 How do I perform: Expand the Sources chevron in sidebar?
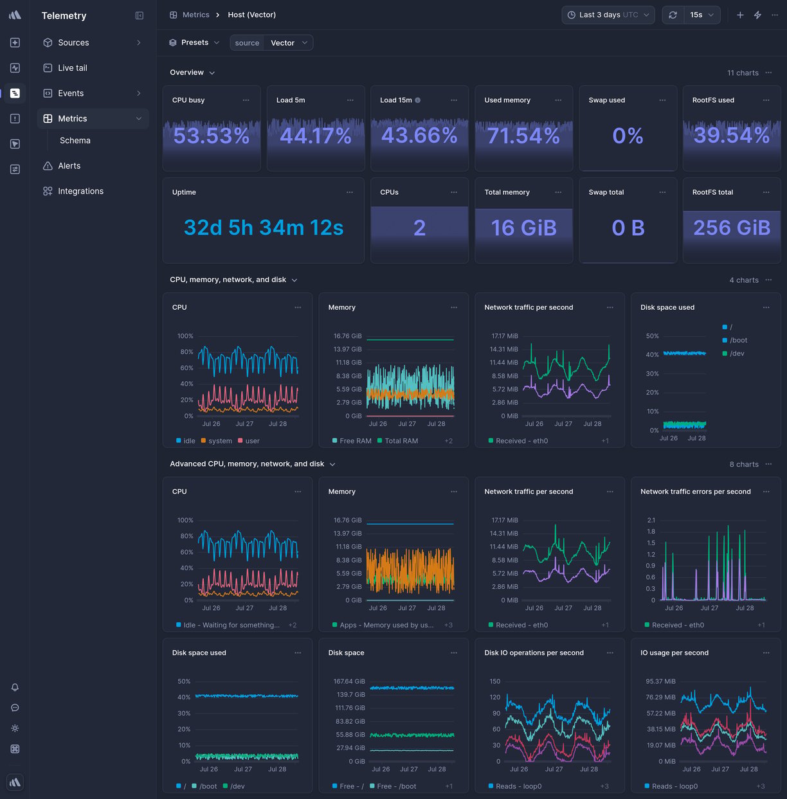click(x=139, y=42)
